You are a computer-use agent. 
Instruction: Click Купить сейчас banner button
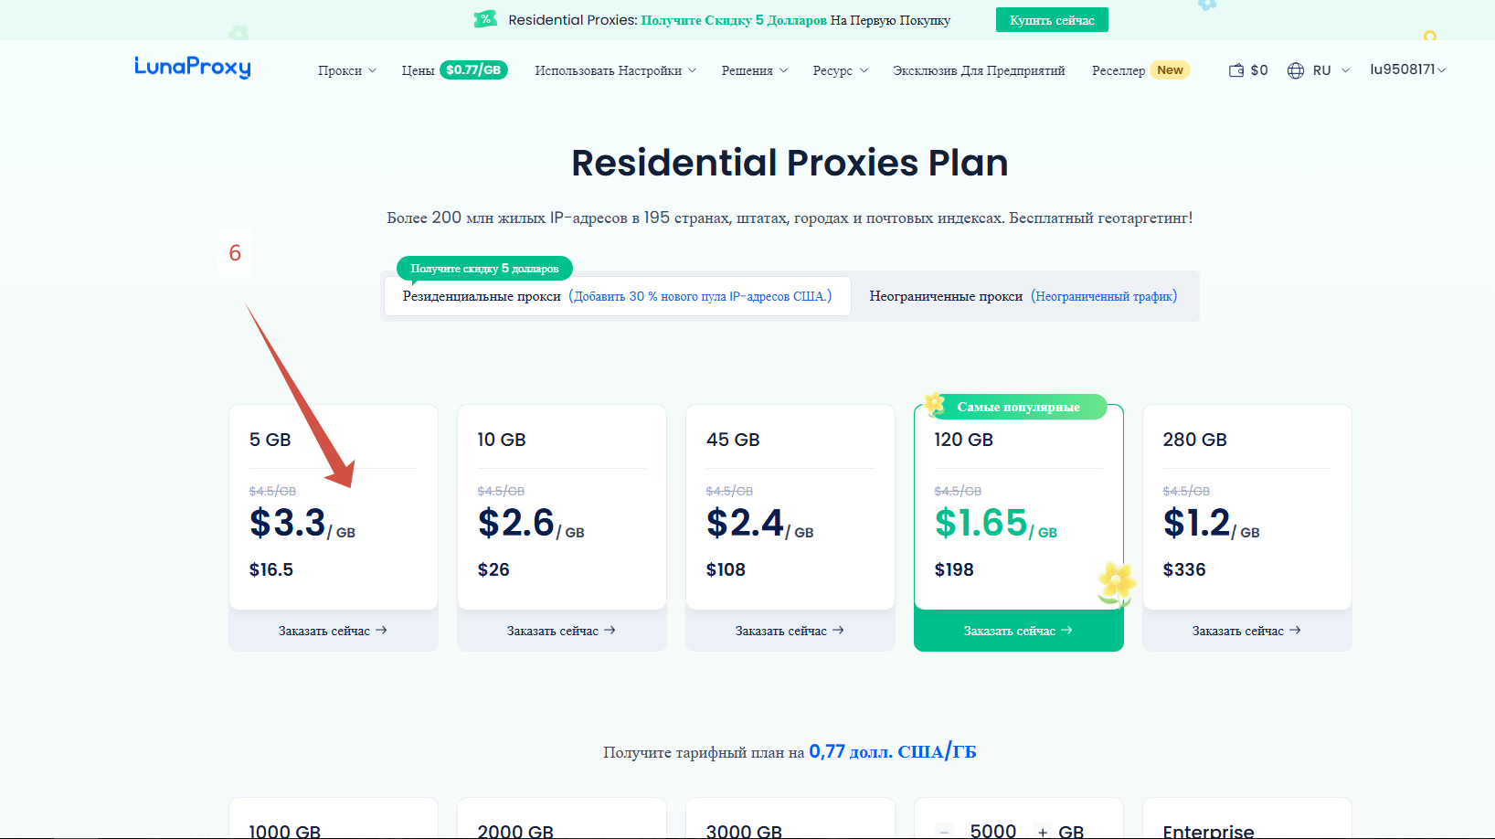[x=1052, y=20]
